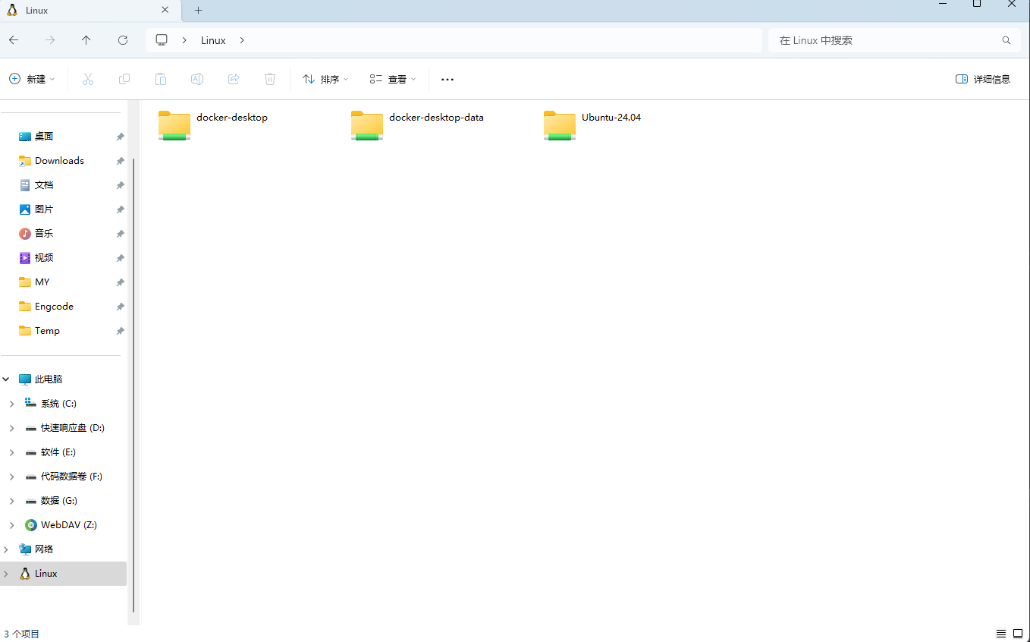
Task: Expand the 网络 tree node
Action: [6, 549]
